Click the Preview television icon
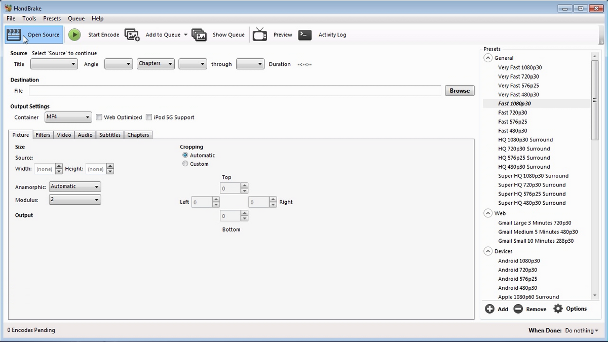The height and width of the screenshot is (342, 608). coord(260,34)
